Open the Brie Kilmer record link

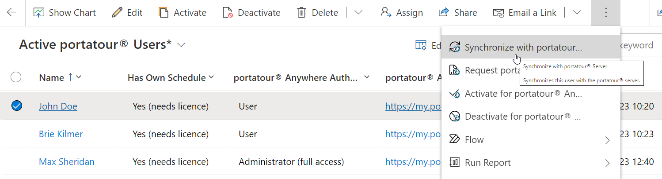click(61, 134)
